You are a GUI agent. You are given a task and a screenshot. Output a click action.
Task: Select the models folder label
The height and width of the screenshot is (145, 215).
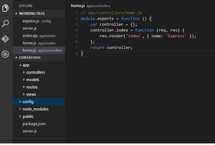33,80
